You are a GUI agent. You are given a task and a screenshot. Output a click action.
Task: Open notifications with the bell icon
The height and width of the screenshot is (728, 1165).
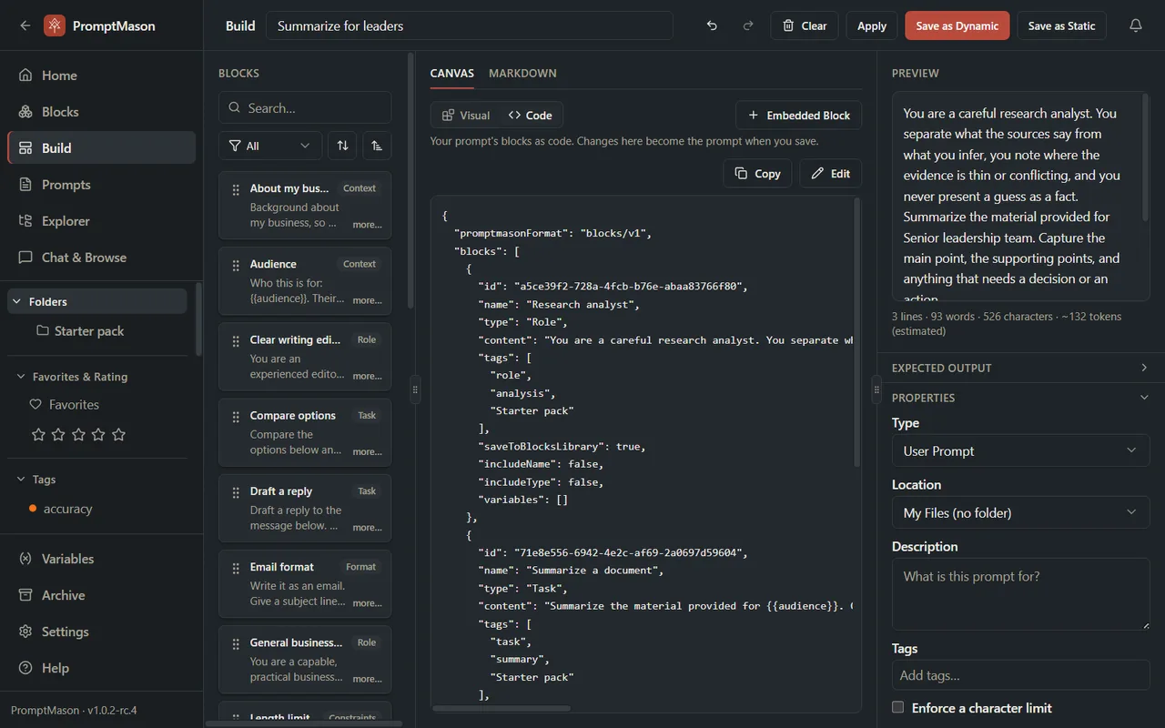1136,25
